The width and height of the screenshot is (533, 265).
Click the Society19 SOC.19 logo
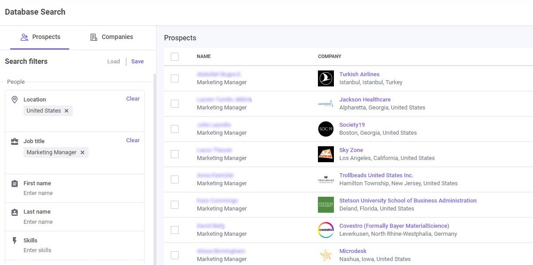pyautogui.click(x=326, y=129)
